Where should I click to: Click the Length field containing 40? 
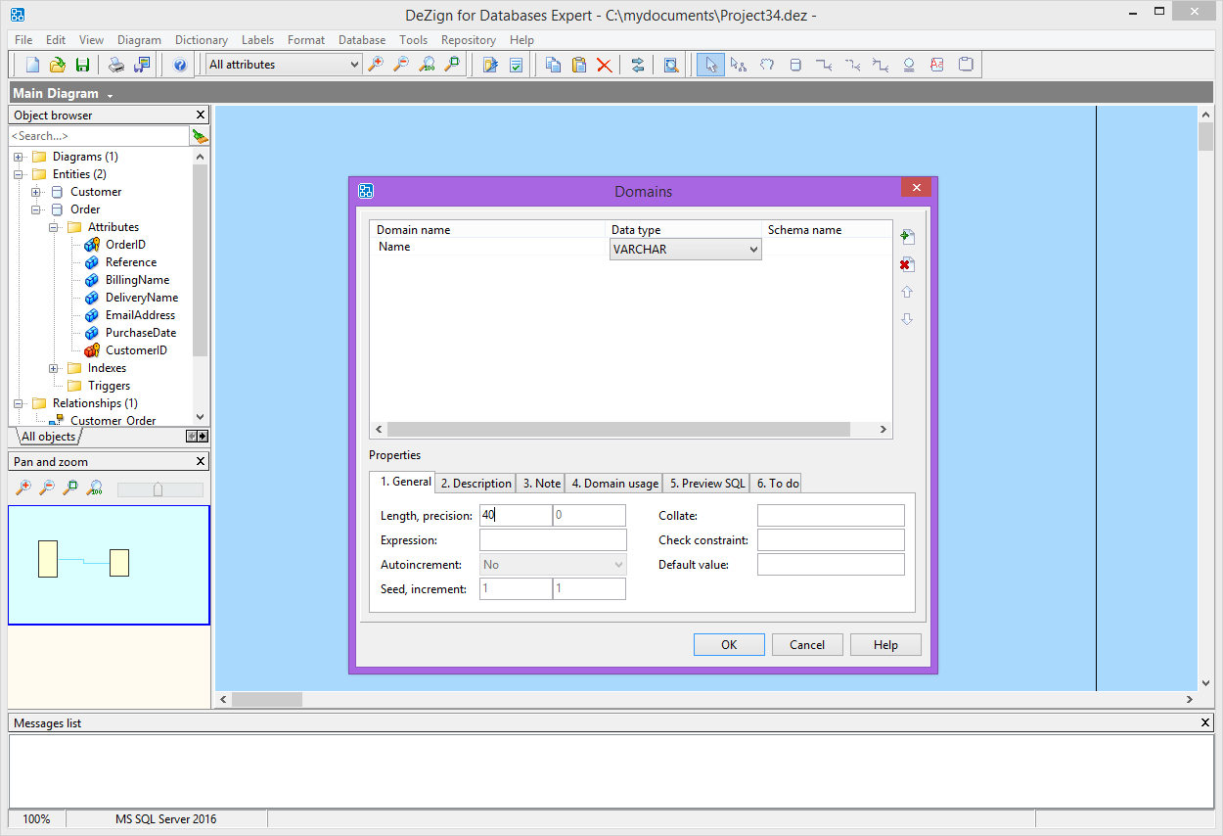(516, 515)
